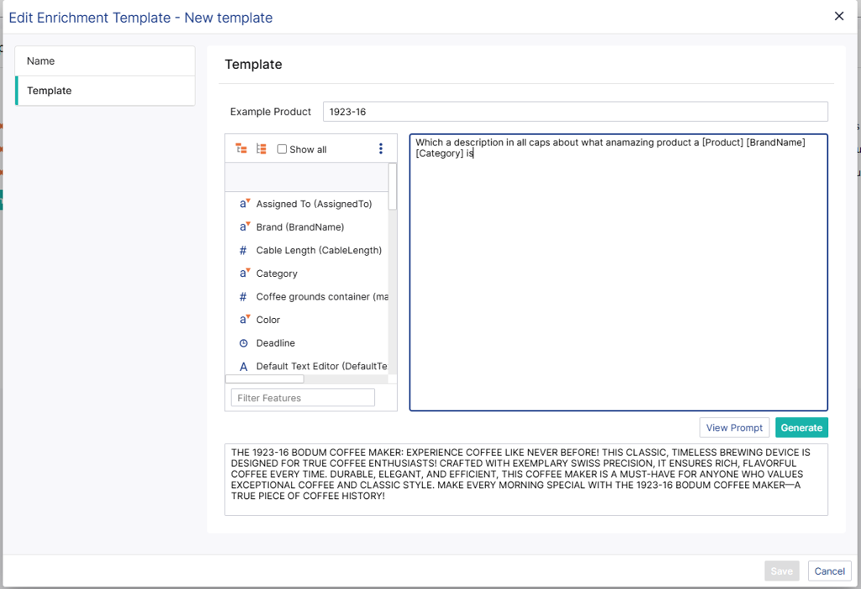The height and width of the screenshot is (589, 861).
Task: Click the Example Product input field
Action: pyautogui.click(x=575, y=112)
